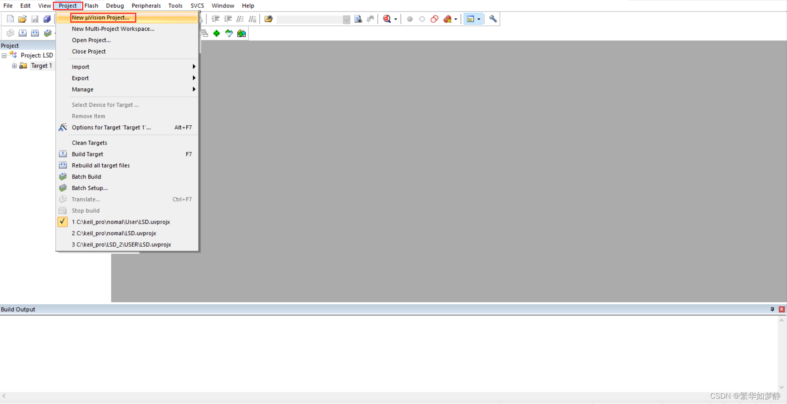Open the breakpoint kill dropdown arrow
This screenshot has width=787, height=404.
456,19
